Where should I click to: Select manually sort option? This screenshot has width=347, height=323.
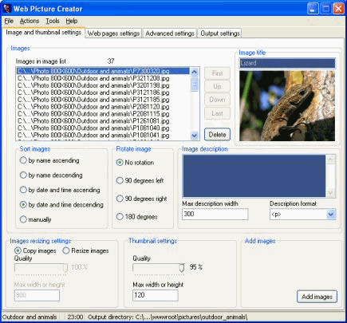coord(36,219)
